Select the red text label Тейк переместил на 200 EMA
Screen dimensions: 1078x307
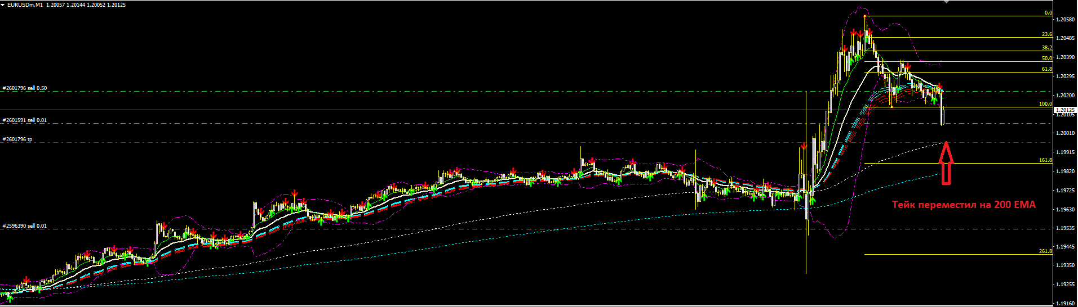coord(964,205)
